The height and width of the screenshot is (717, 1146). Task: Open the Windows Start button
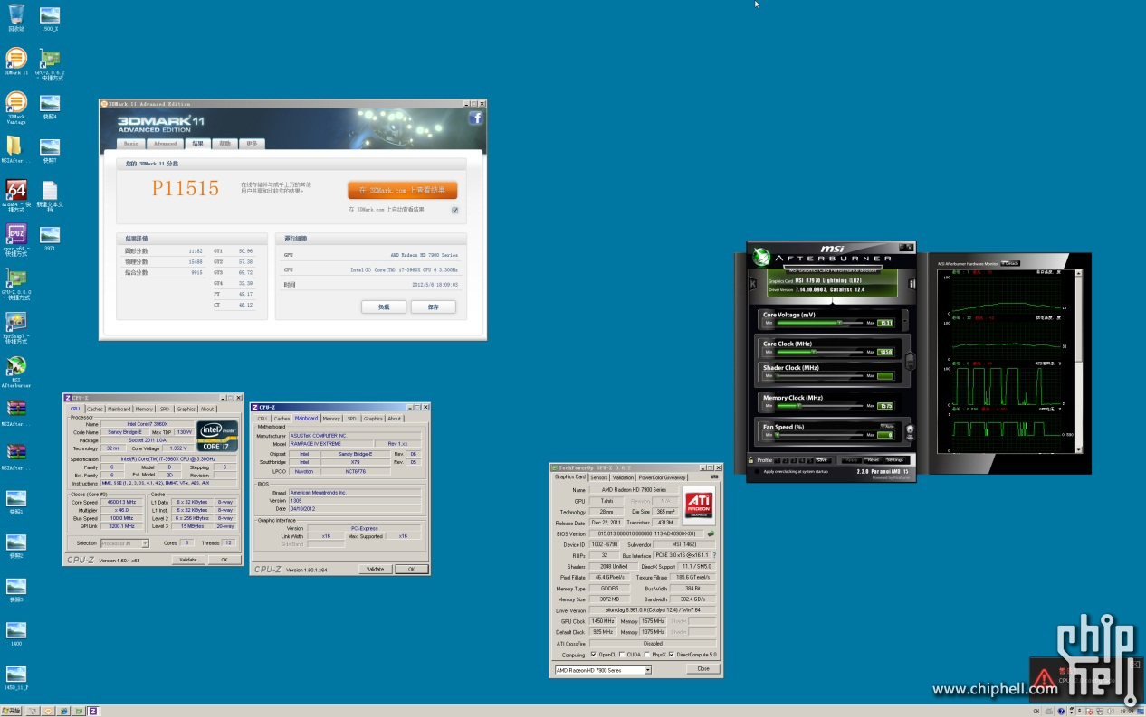(x=12, y=711)
